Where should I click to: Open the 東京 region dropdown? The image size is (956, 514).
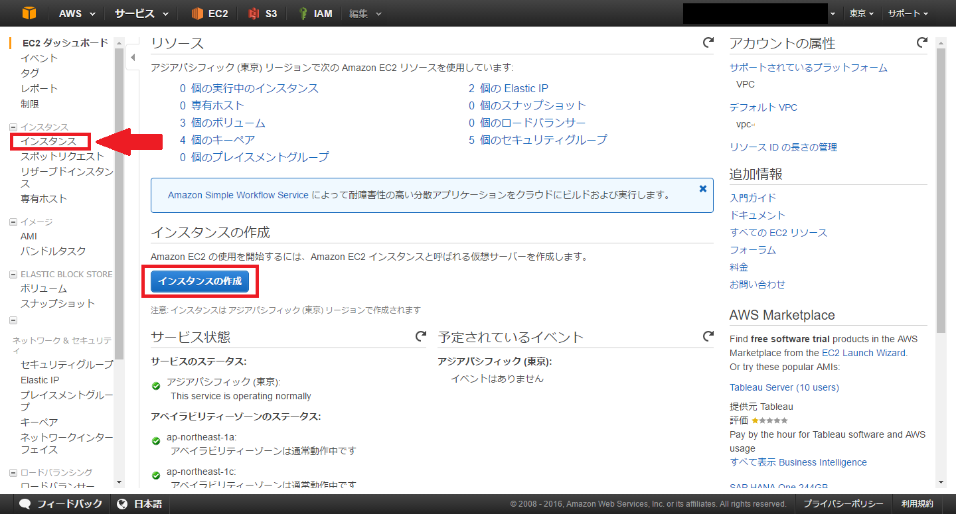(862, 13)
